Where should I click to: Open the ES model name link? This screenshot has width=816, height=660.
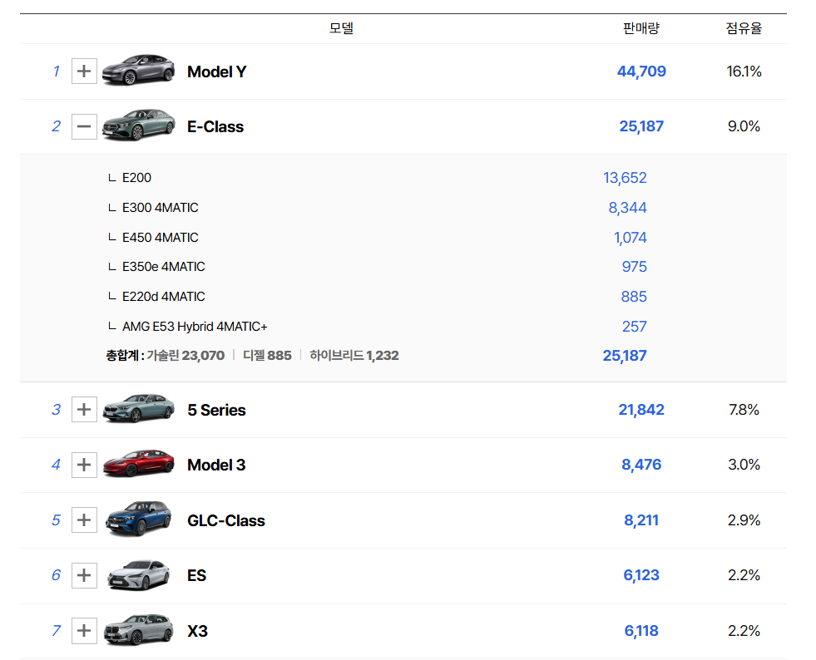[196, 575]
